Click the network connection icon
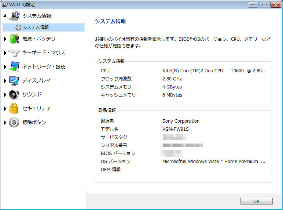The width and height of the screenshot is (283, 210). pyautogui.click(x=14, y=66)
